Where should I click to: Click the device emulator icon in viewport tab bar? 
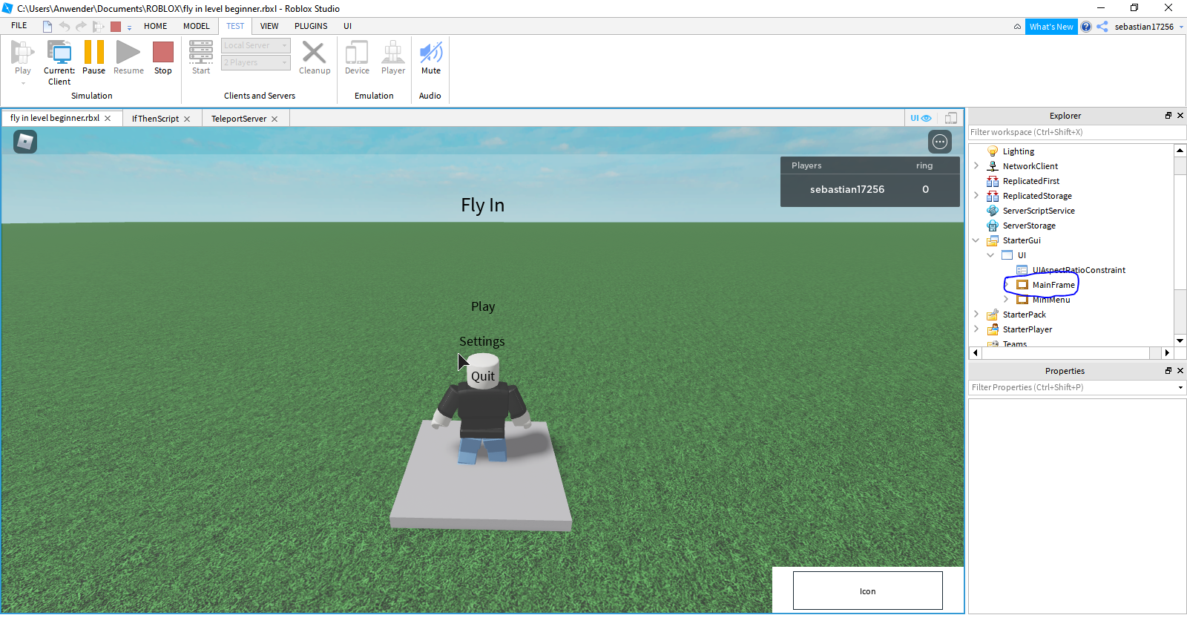tap(951, 118)
